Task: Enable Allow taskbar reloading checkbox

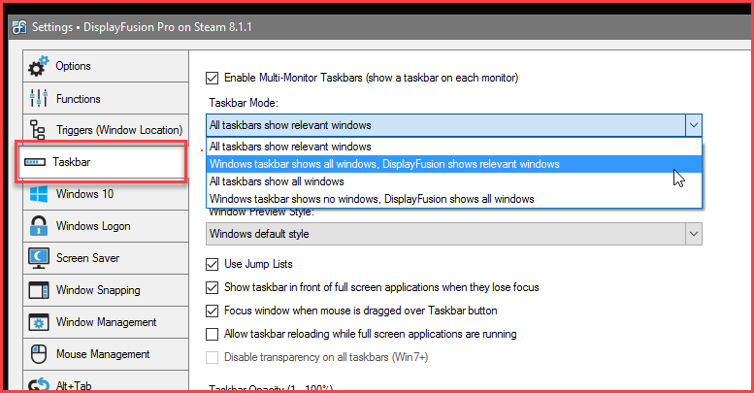Action: pos(213,334)
